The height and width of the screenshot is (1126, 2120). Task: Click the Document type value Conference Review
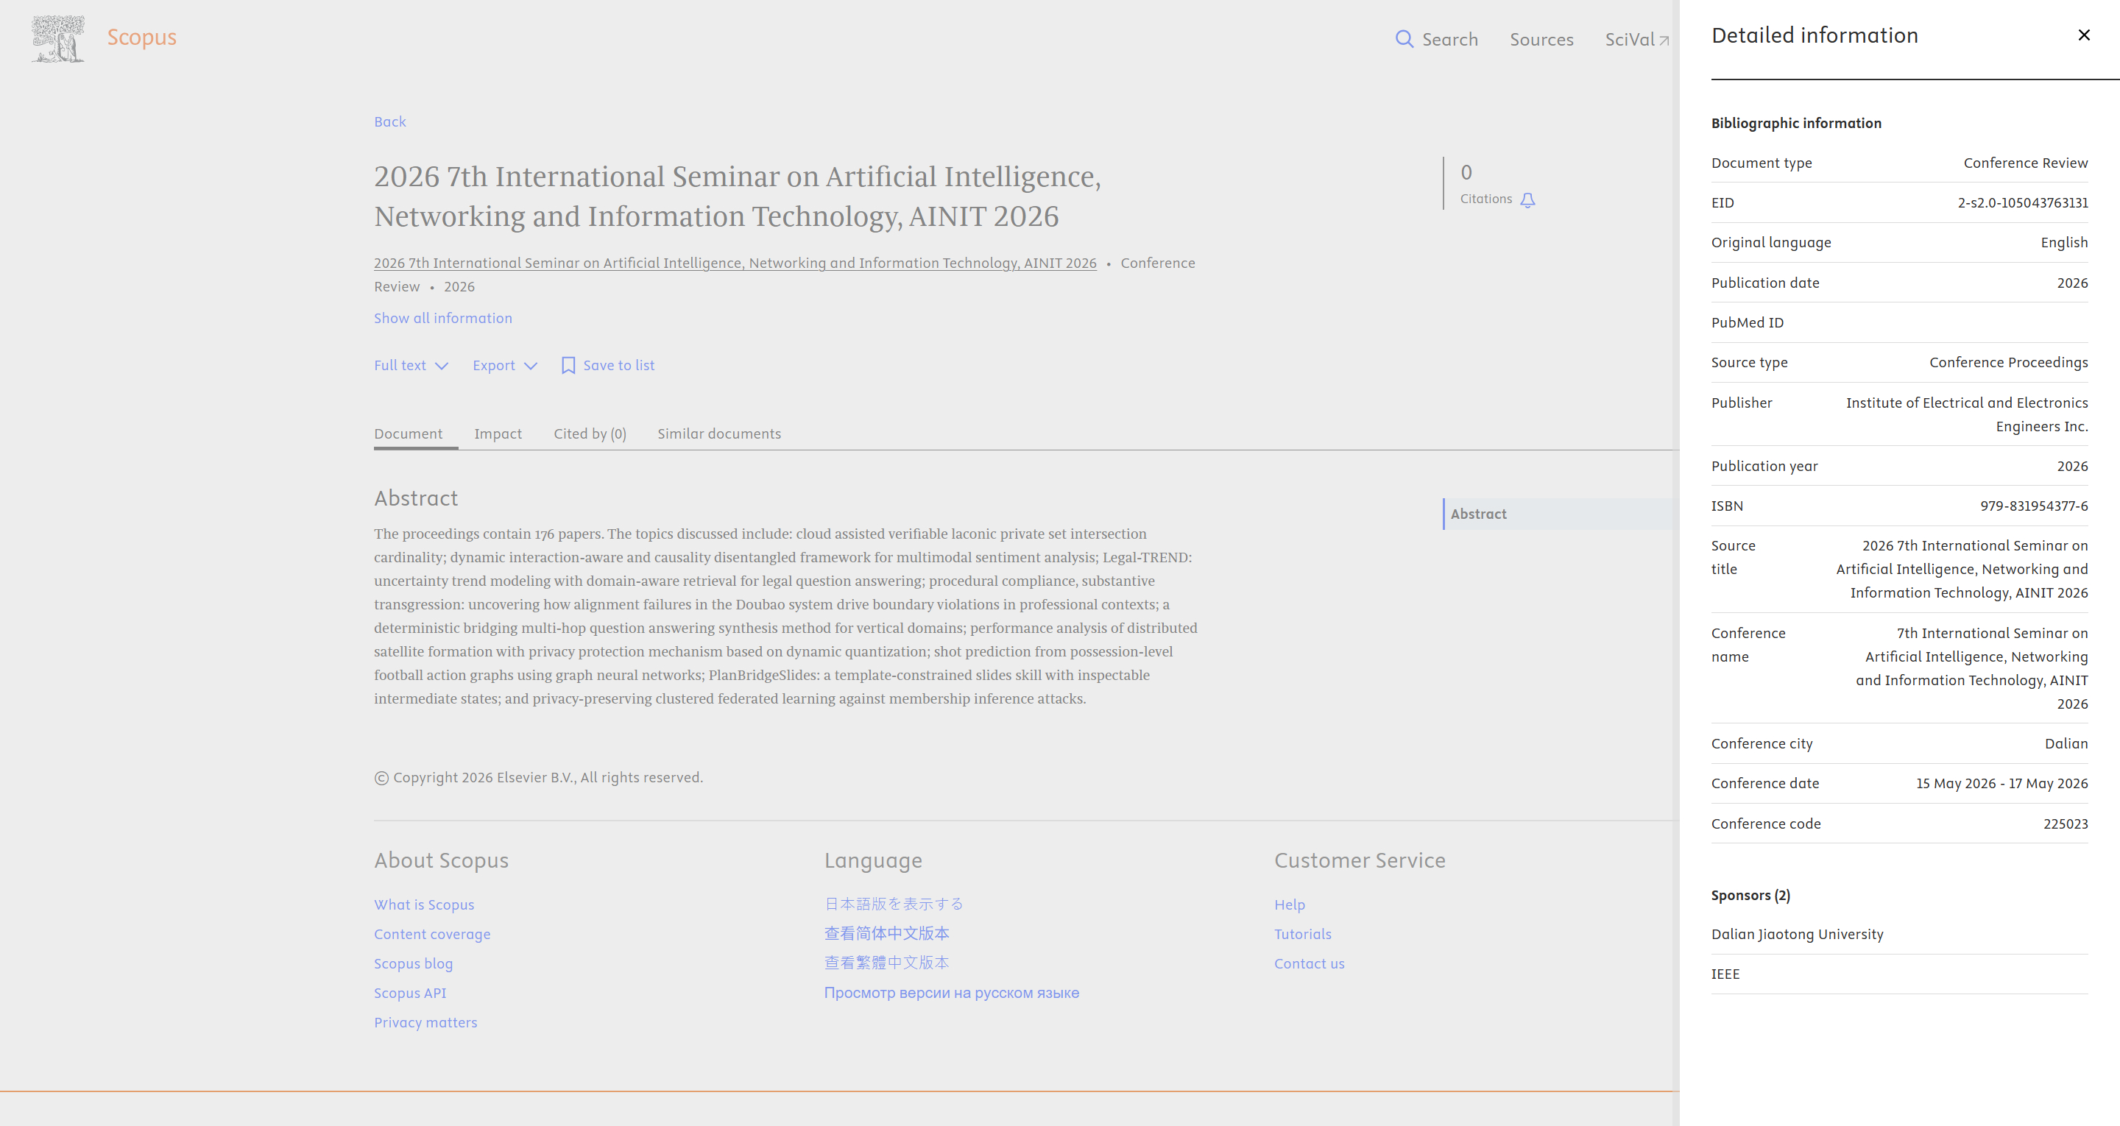coord(2025,163)
